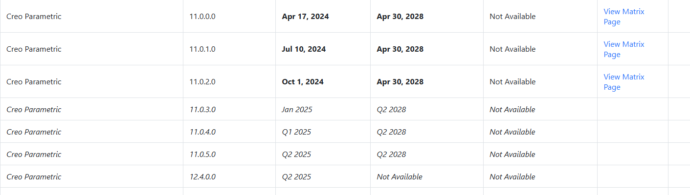Select the Jan 2025 release date cell

pyautogui.click(x=297, y=110)
